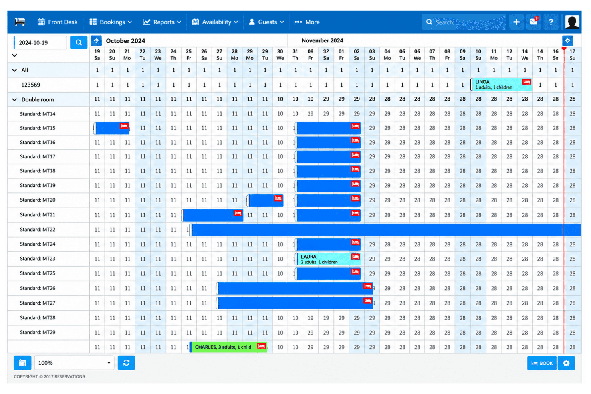Screen dimensions: 591x394
Task: Click the bed logo in the navigation bar
Action: click(x=20, y=22)
